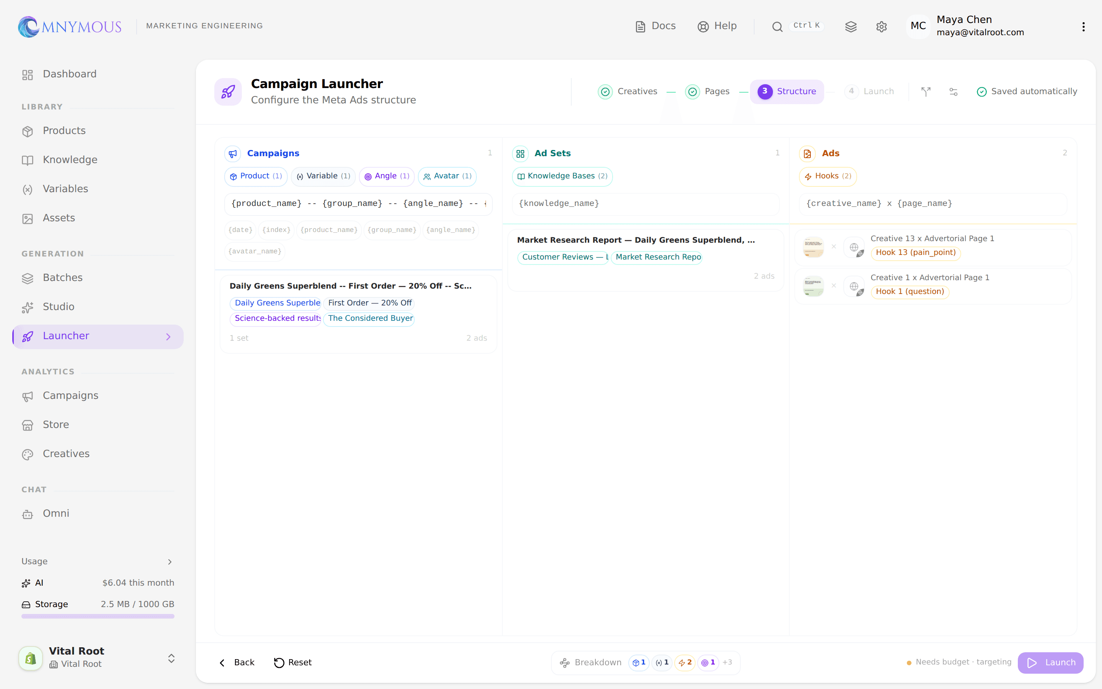
Task: Click the Reset button
Action: tap(293, 663)
